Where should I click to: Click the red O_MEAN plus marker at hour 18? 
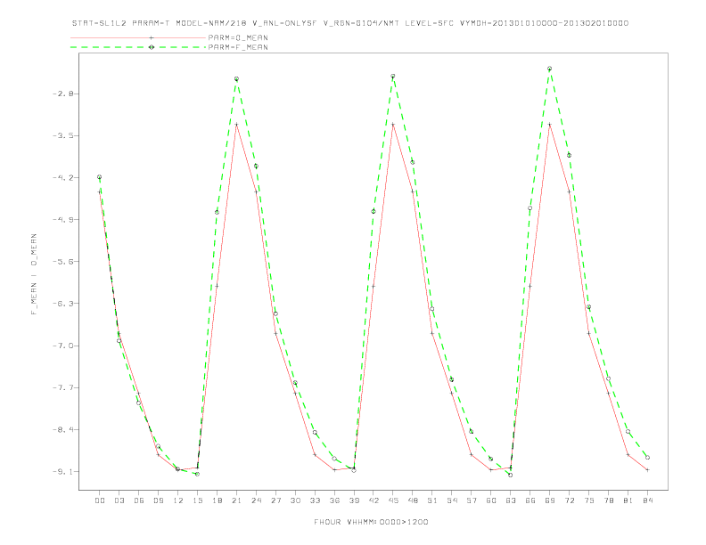point(217,286)
